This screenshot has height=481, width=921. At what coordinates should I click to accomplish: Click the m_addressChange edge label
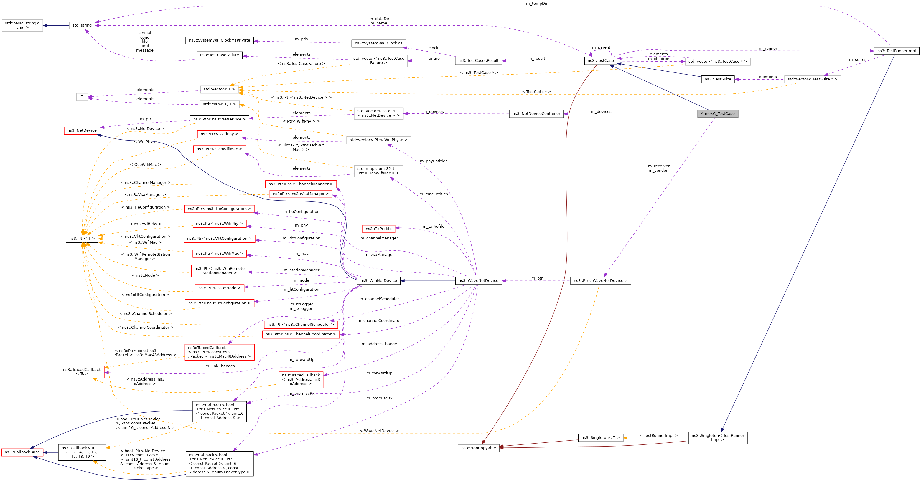click(379, 344)
